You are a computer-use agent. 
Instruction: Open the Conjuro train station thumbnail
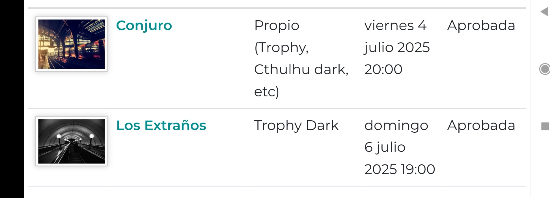click(71, 44)
